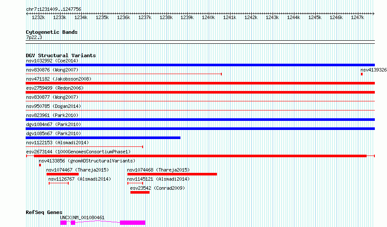This screenshot has height=227, width=387.
Task: Open the nsv823961 (Park2010) label
Action: point(52,115)
